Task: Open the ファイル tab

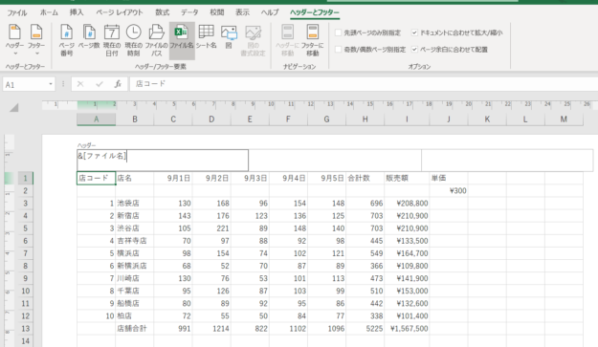Action: pyautogui.click(x=17, y=12)
